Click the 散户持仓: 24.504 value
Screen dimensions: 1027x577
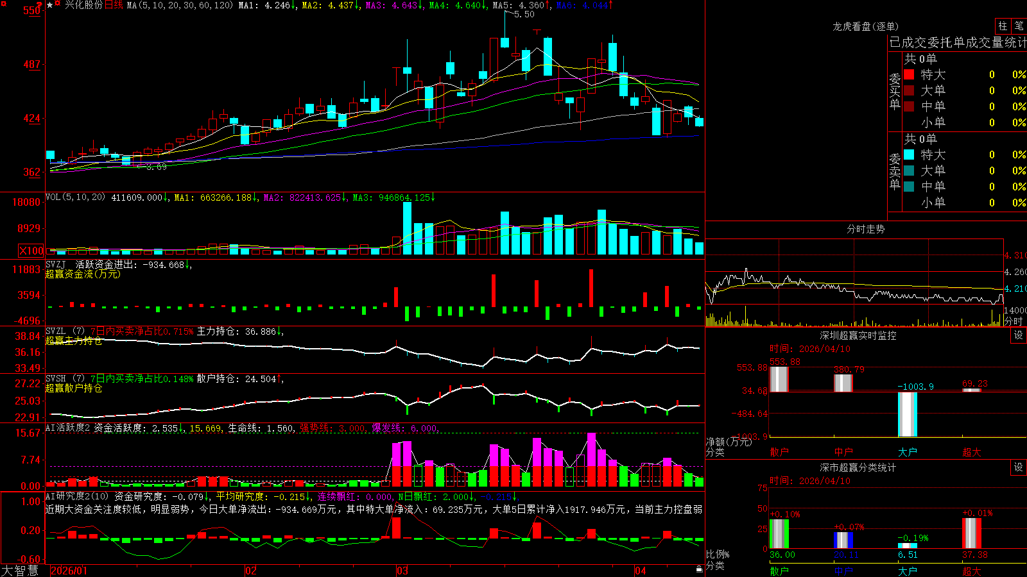240,379
